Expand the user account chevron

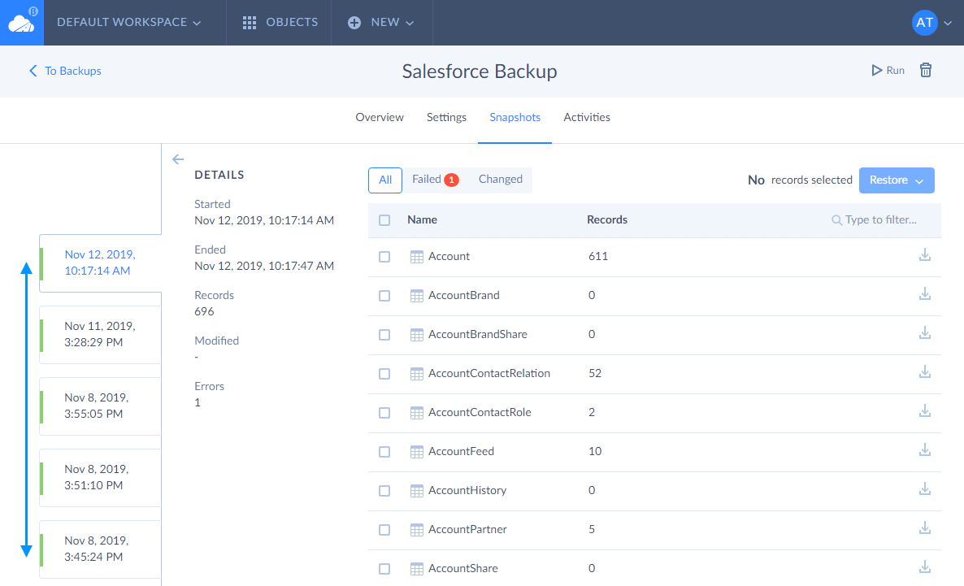[x=948, y=24]
